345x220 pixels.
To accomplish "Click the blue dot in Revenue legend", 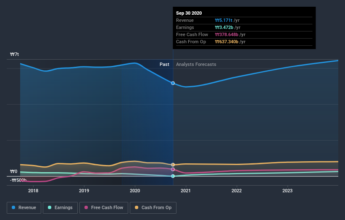I will click(13, 207).
